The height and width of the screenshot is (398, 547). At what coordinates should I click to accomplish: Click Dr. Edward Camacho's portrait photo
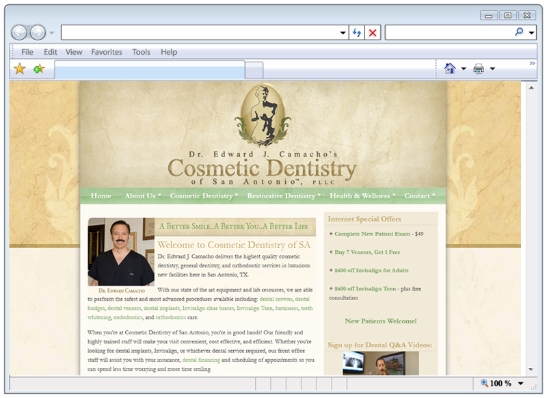(121, 252)
